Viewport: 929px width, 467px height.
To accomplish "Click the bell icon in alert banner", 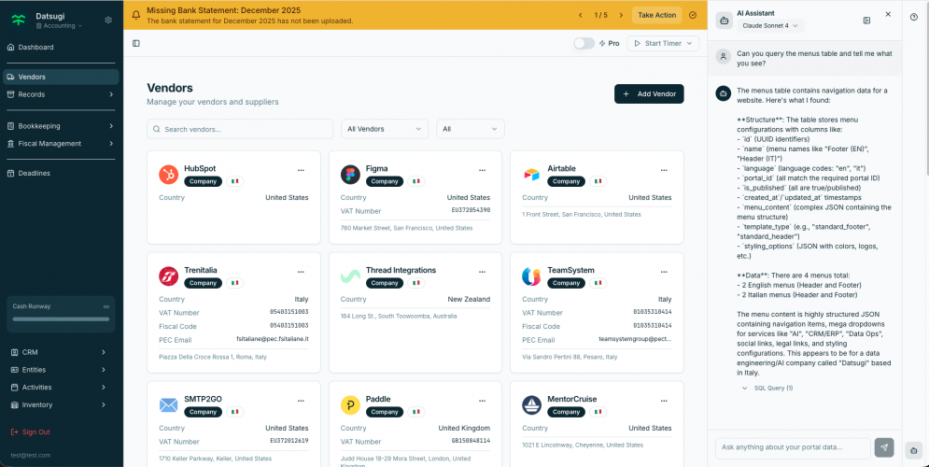I will [136, 15].
